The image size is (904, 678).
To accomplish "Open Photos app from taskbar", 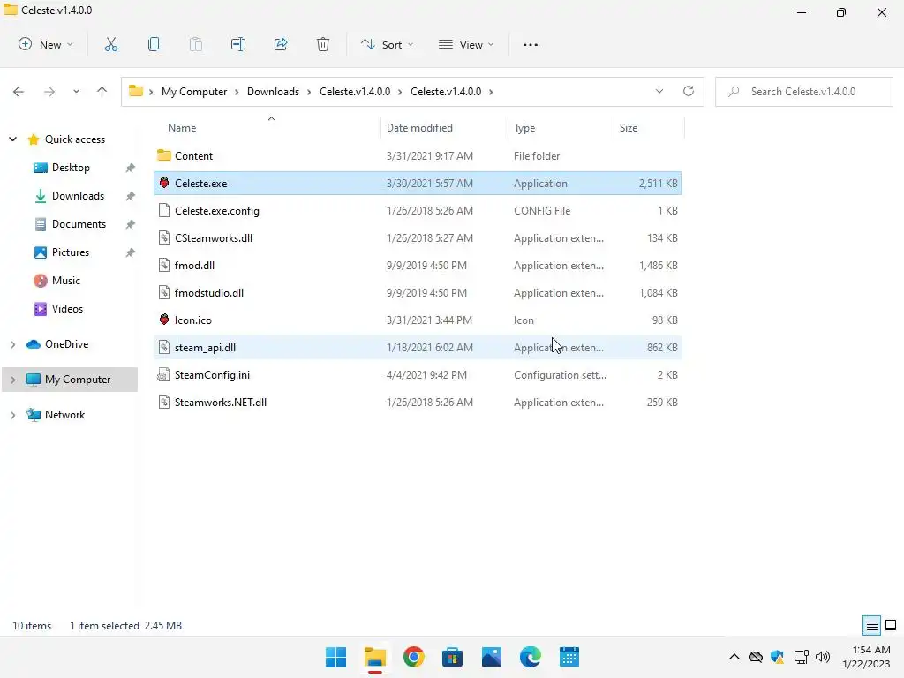I will click(491, 657).
